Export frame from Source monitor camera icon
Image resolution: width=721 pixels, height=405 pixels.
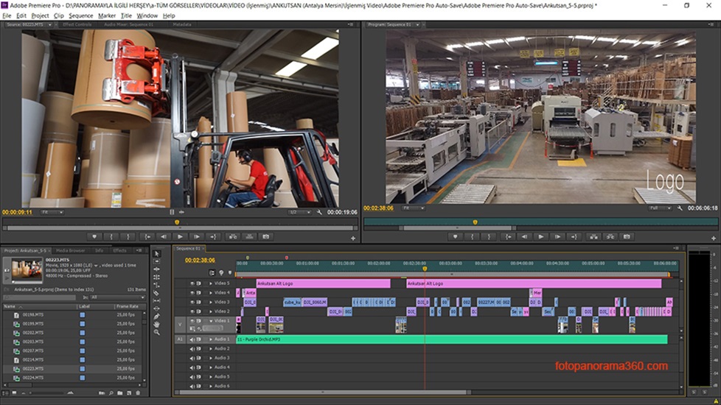(266, 237)
